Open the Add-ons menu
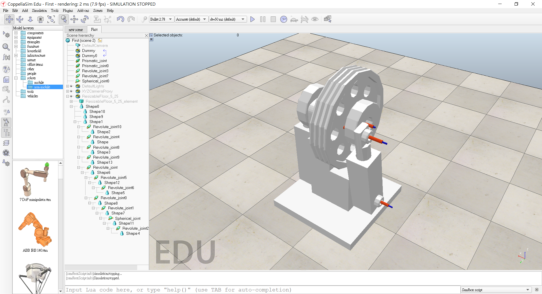Image resolution: width=542 pixels, height=294 pixels. point(83,10)
